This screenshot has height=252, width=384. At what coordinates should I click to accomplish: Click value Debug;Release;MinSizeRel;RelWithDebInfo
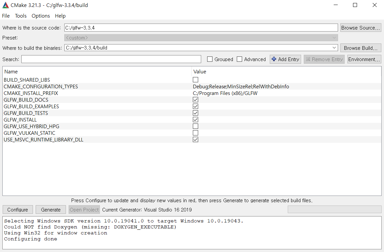pos(241,86)
